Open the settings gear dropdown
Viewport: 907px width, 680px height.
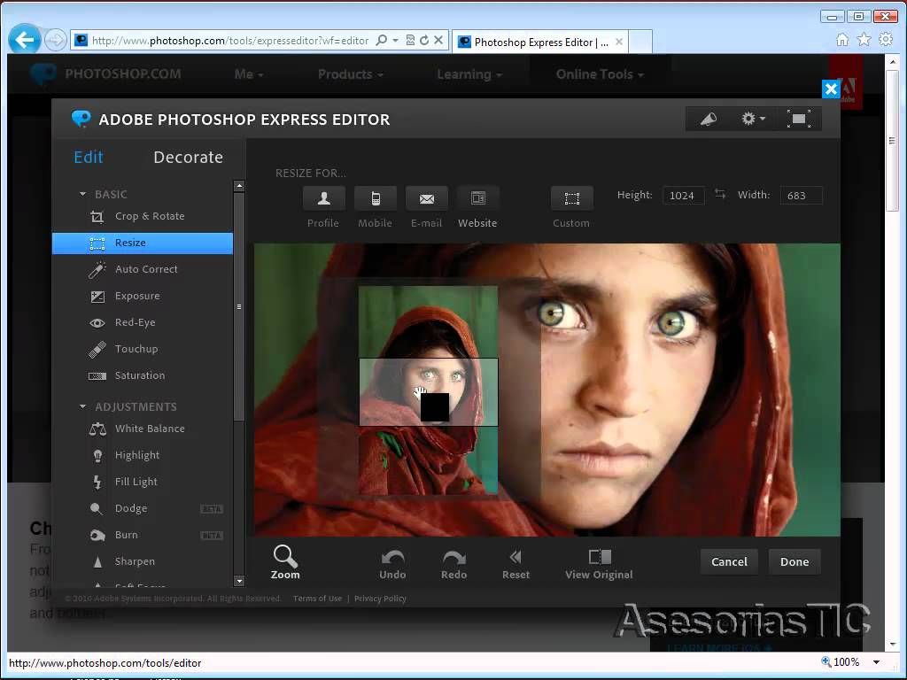coord(753,120)
